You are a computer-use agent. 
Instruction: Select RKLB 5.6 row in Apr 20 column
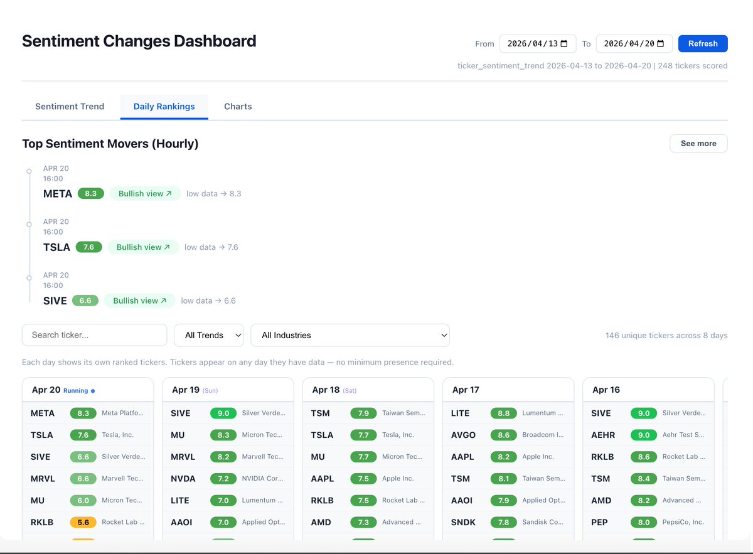(x=88, y=522)
